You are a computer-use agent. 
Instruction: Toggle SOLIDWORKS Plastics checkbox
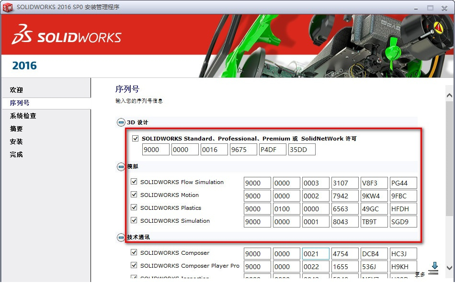(134, 207)
